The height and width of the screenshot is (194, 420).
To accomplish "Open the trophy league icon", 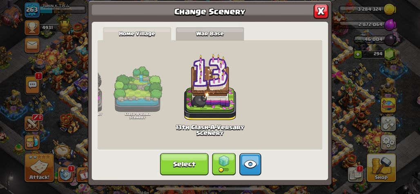I will [32, 27].
